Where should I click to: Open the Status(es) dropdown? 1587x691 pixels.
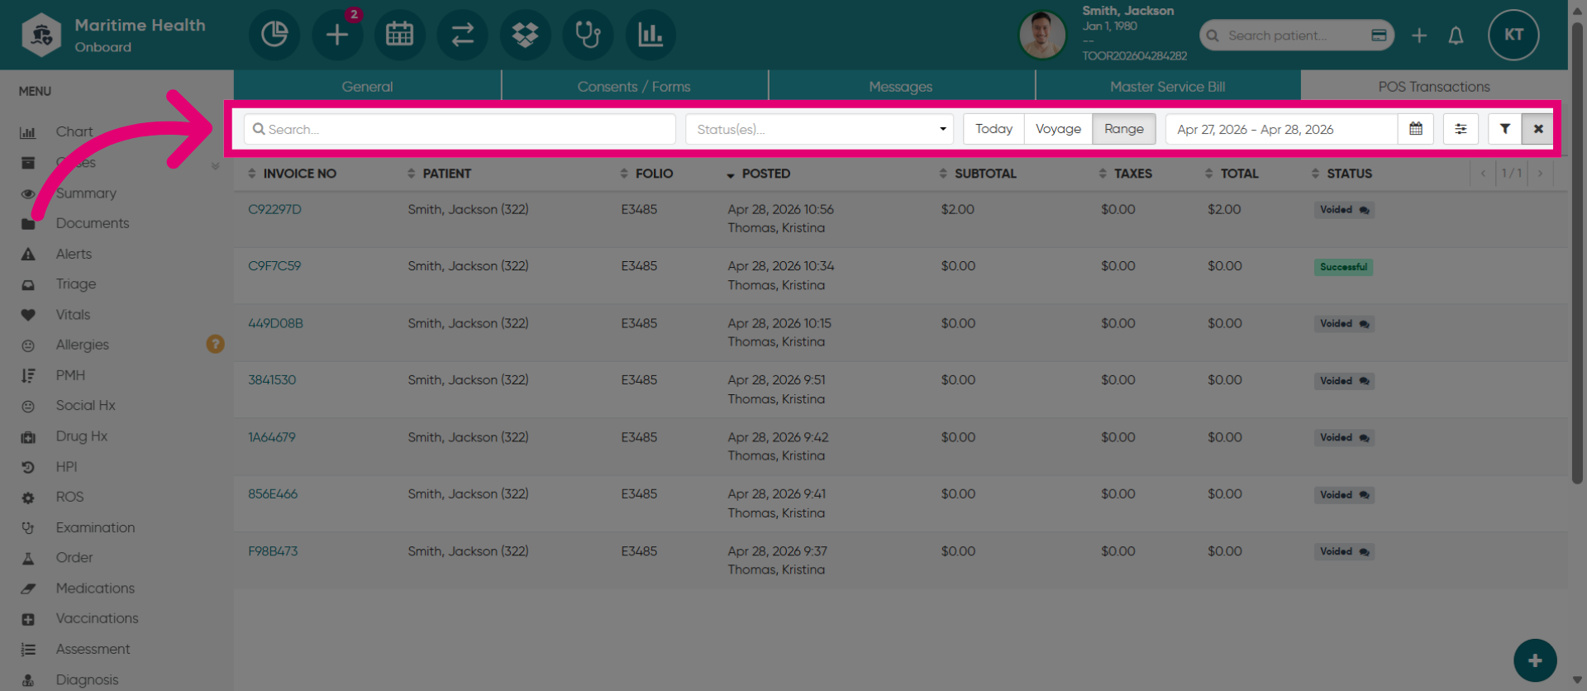pyautogui.click(x=819, y=129)
